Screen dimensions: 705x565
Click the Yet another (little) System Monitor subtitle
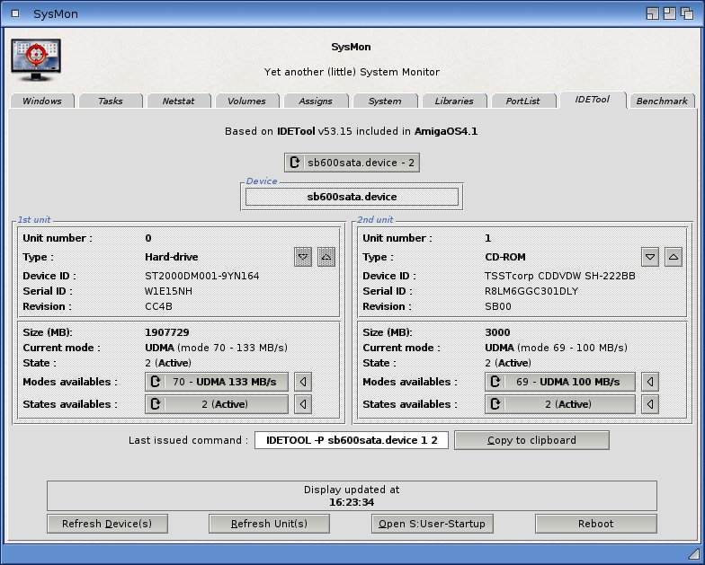point(352,72)
